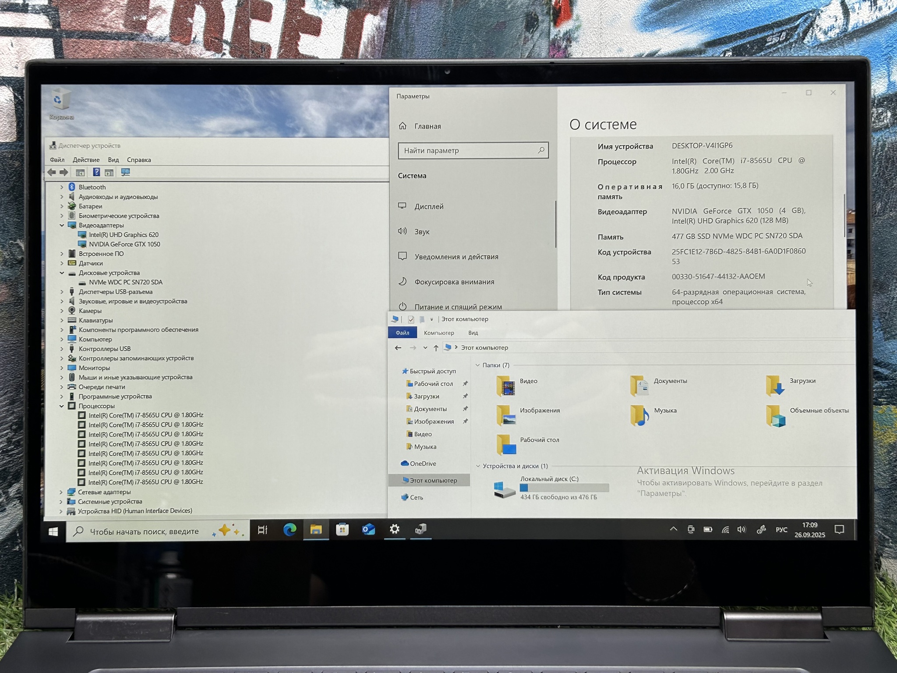
Task: Open Outlook from the taskbar
Action: pyautogui.click(x=368, y=530)
